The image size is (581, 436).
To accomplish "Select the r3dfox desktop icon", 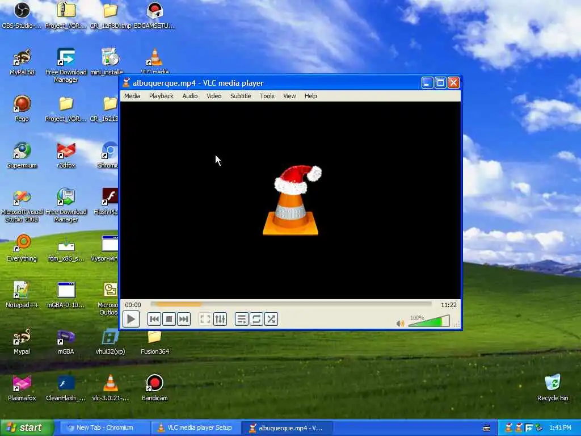I will (x=66, y=155).
